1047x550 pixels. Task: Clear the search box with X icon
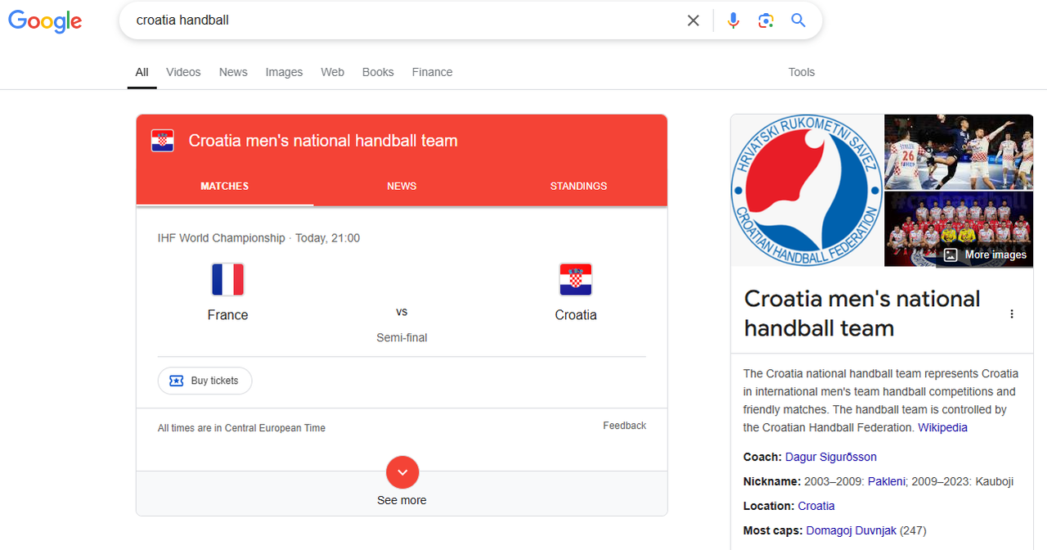pos(693,20)
